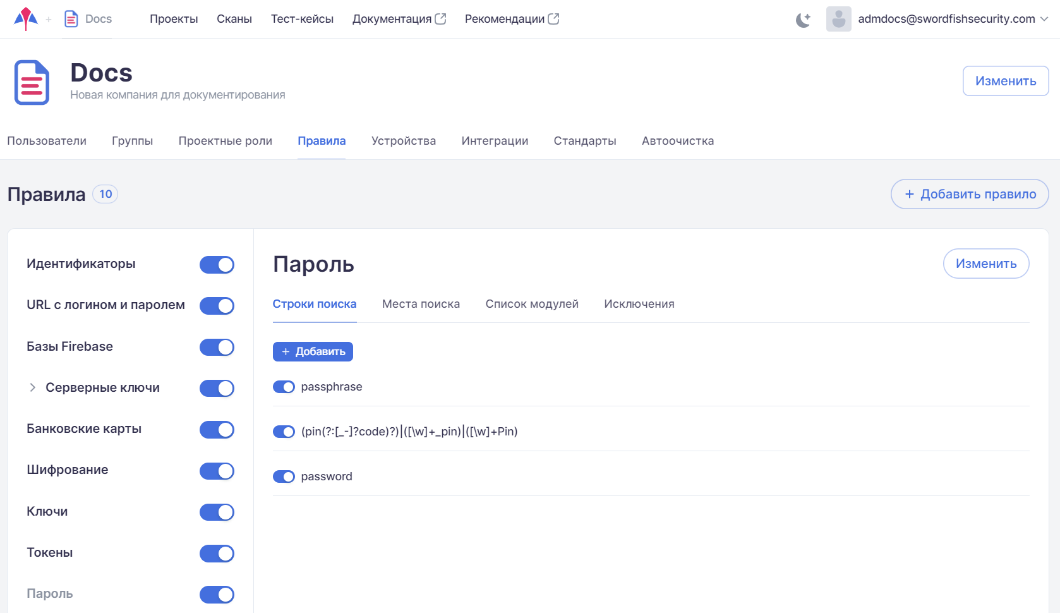The image size is (1060, 613).
Task: Disable the Идентификаторы rule toggle
Action: pos(217,265)
